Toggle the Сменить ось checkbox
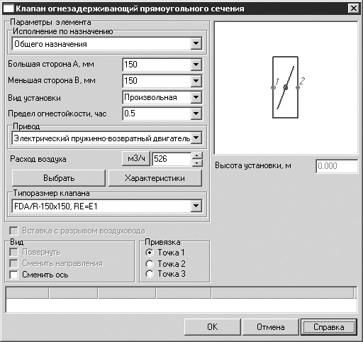Screen dimensions: 363x342 click(x=13, y=275)
